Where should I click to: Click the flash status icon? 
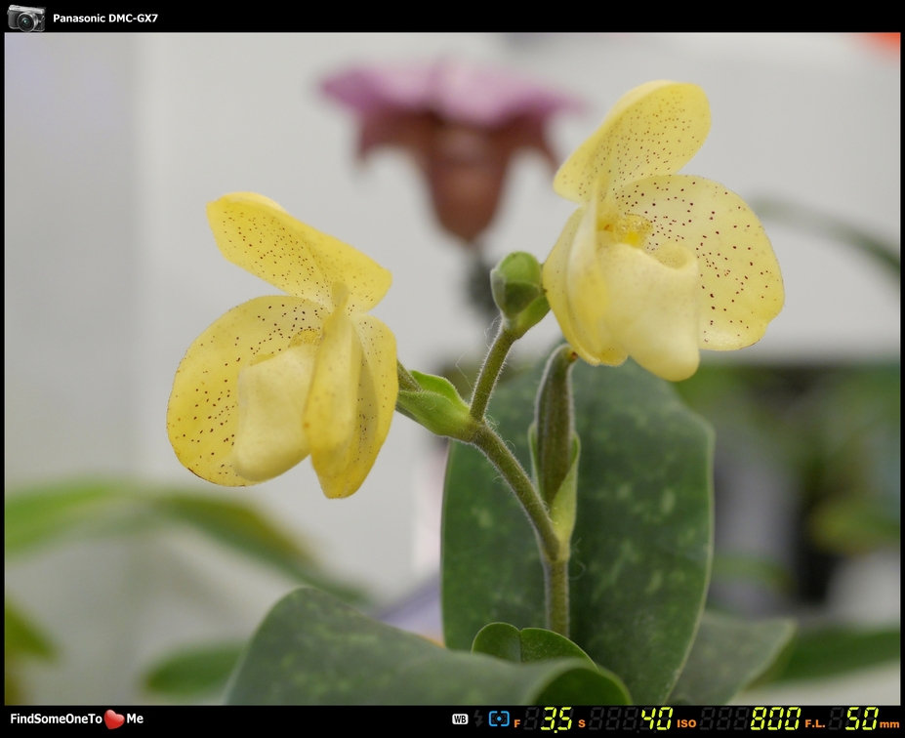click(478, 718)
